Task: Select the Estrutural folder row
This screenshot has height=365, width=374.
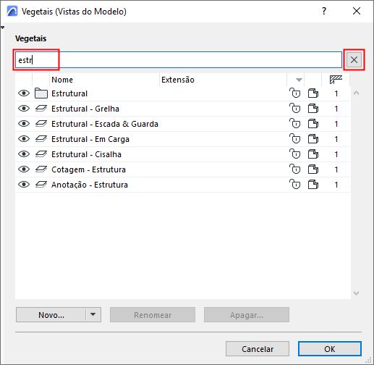Action: [182, 93]
